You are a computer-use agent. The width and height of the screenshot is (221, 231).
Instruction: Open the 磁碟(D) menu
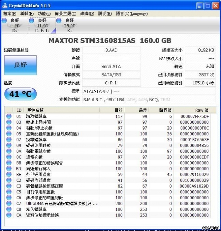pos(87,14)
